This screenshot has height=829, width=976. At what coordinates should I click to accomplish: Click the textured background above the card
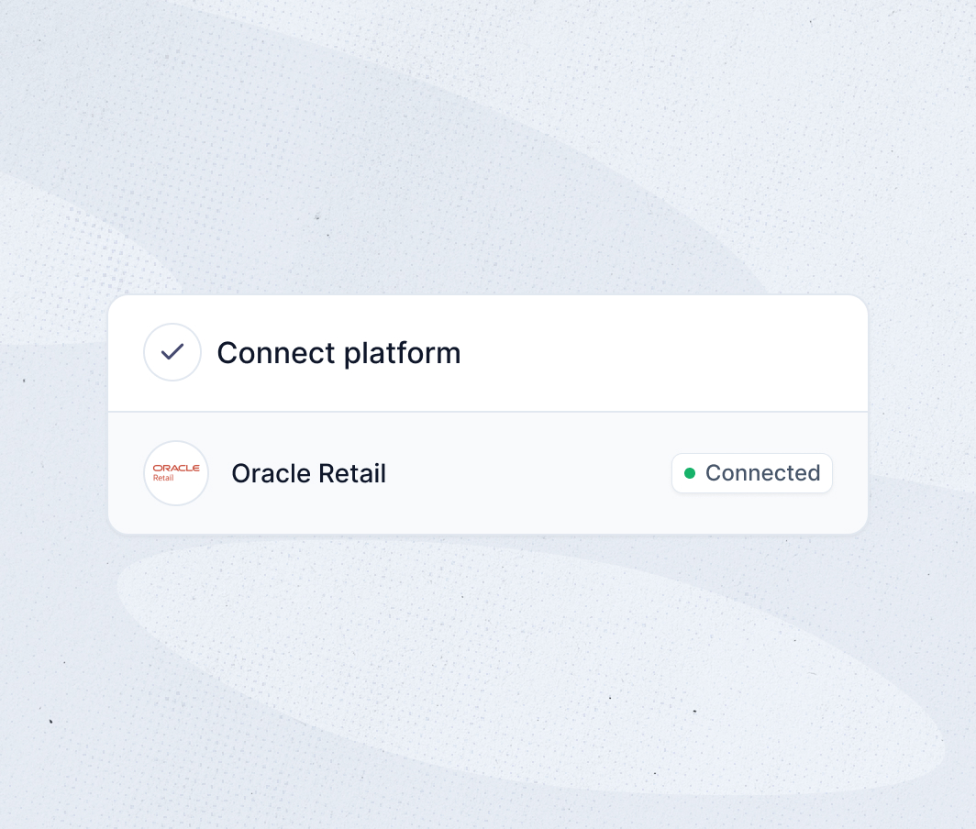click(x=488, y=143)
